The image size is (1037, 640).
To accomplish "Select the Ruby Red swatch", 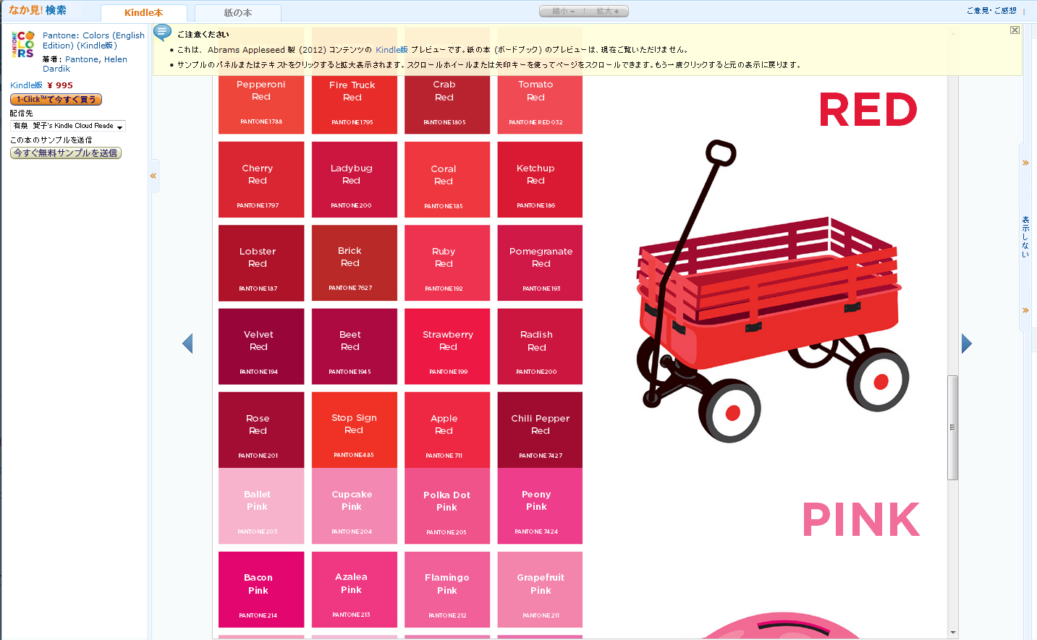I will [447, 263].
